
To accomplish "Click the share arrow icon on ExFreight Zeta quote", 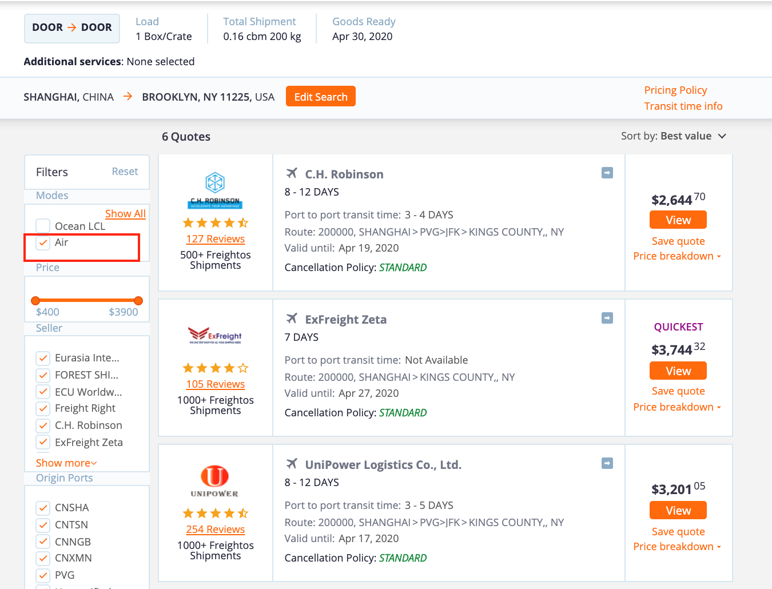I will click(x=607, y=318).
